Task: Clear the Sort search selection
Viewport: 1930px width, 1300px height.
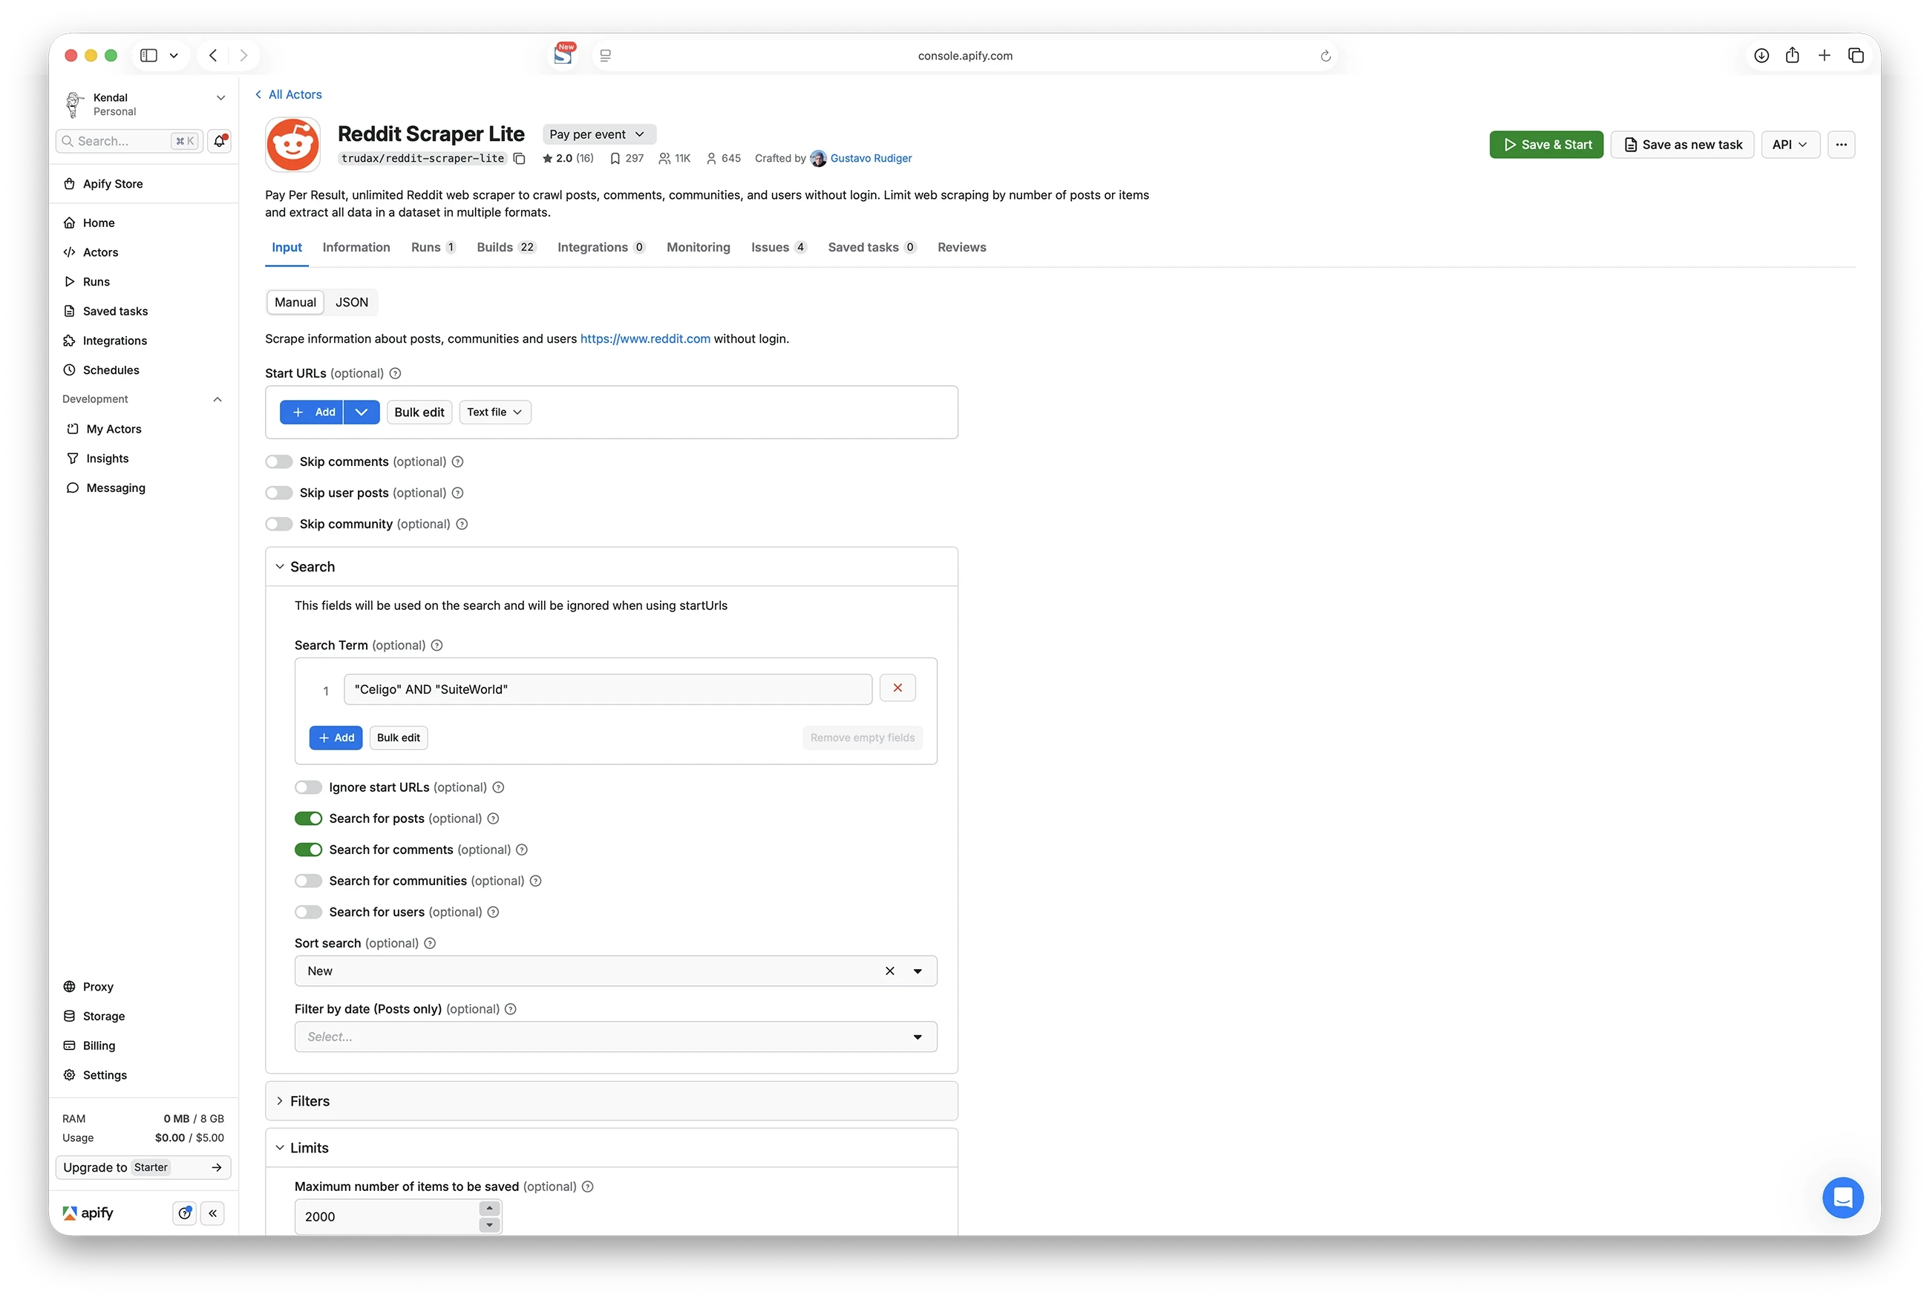Action: point(889,971)
